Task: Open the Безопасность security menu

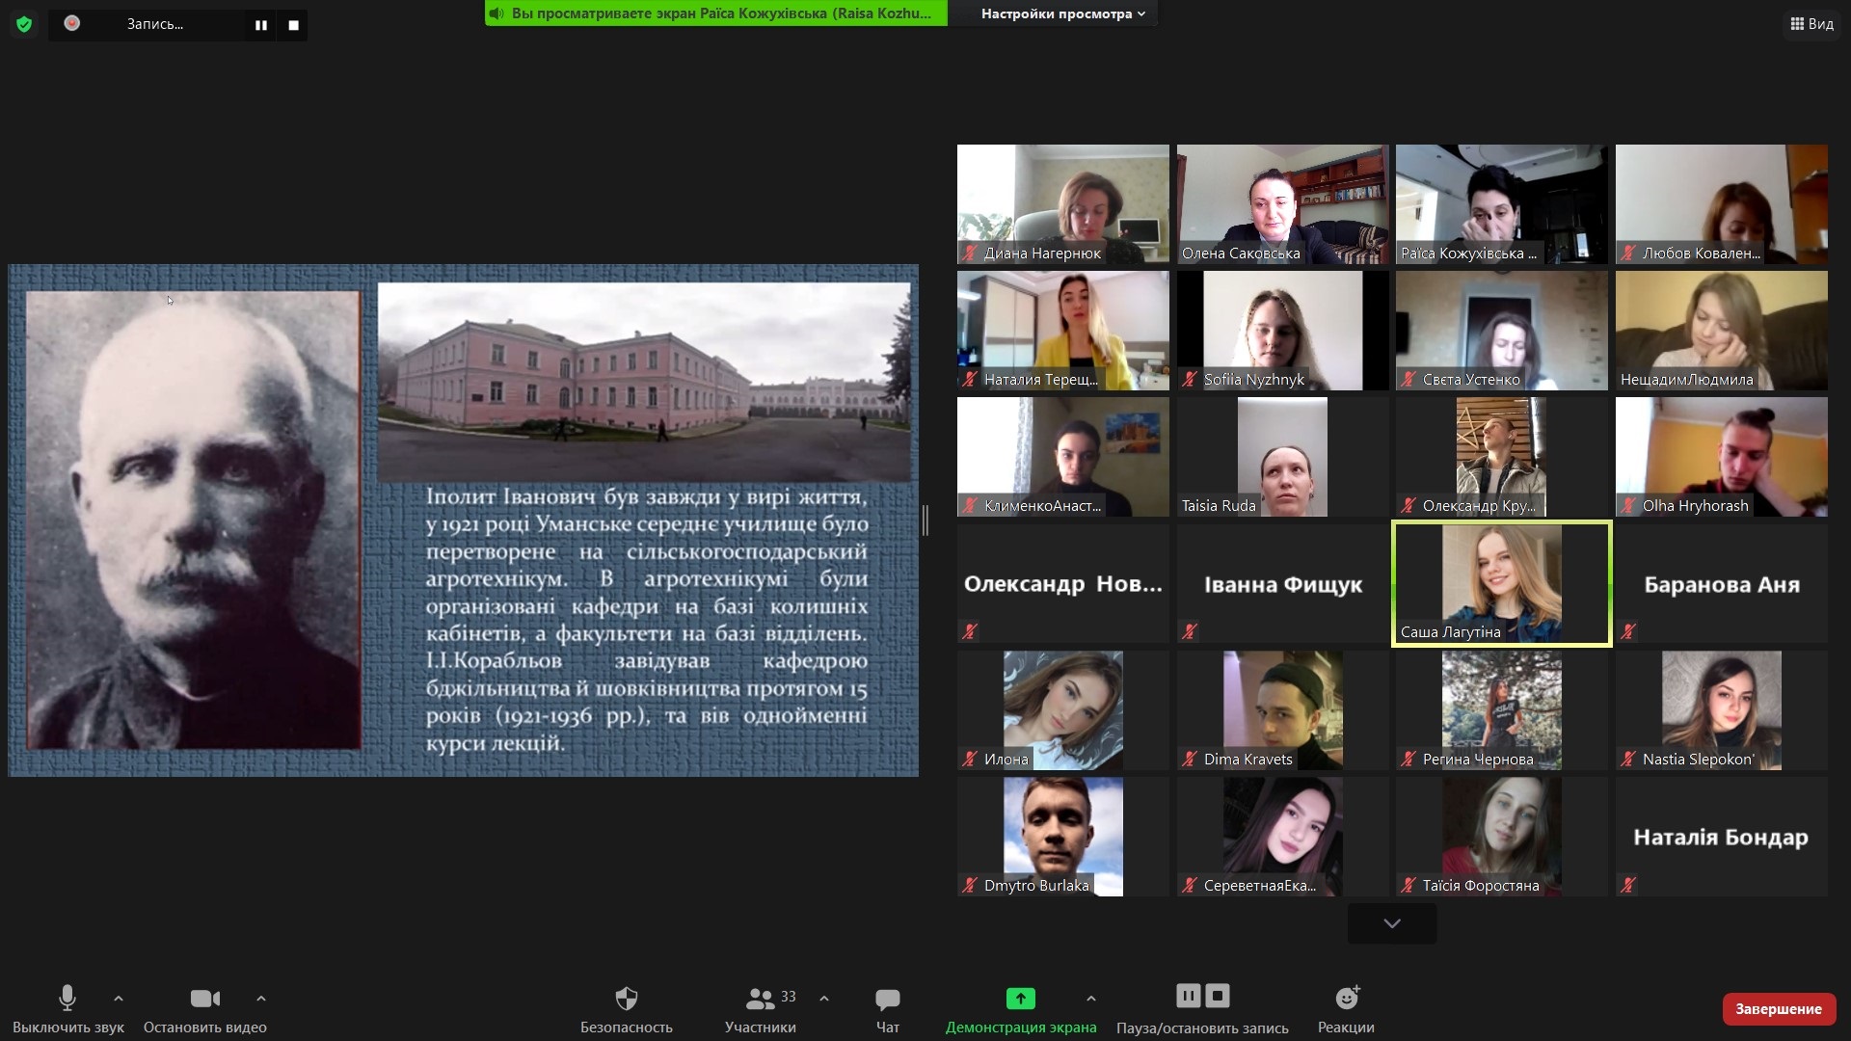Action: [x=627, y=1008]
